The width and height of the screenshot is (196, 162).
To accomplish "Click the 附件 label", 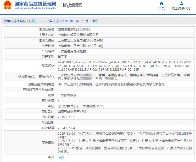I will point(51,95).
